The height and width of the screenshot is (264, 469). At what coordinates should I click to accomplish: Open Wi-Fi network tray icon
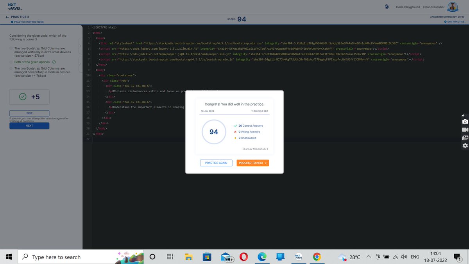(396, 257)
